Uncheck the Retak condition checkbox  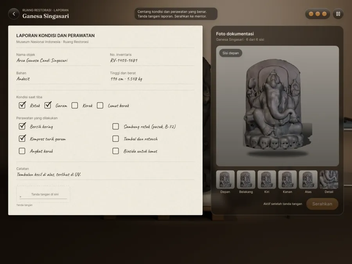tap(22, 105)
